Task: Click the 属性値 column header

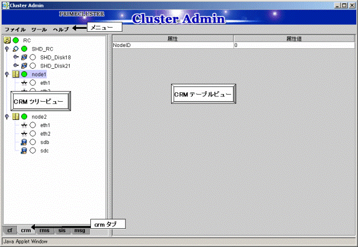Action: [x=294, y=39]
